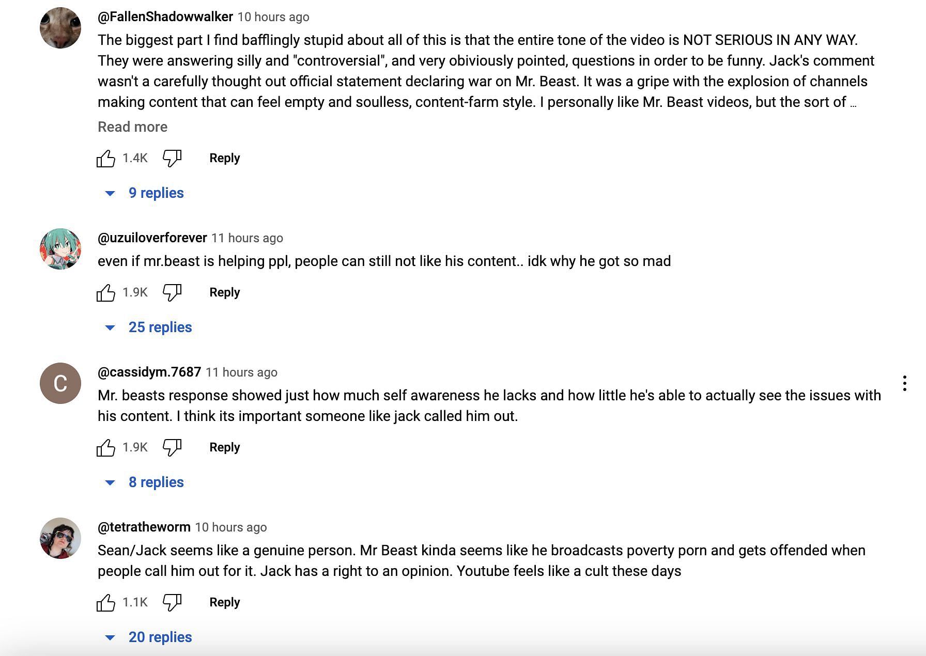Open the @uzuiloverforever anime avatar
This screenshot has height=656, width=926.
[x=60, y=249]
